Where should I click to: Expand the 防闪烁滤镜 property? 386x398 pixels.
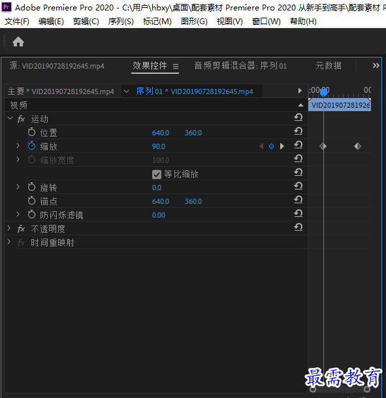[18, 214]
